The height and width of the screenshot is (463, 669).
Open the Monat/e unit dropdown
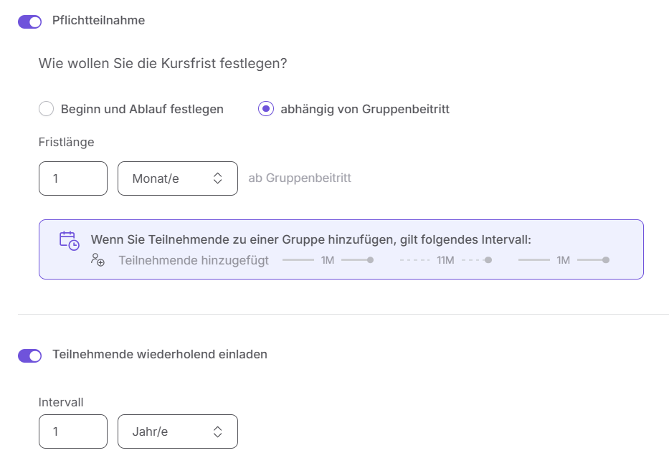177,178
